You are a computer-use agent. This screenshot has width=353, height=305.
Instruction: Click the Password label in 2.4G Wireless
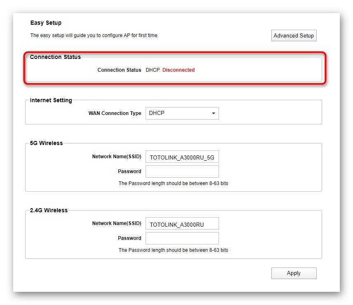[x=129, y=238]
